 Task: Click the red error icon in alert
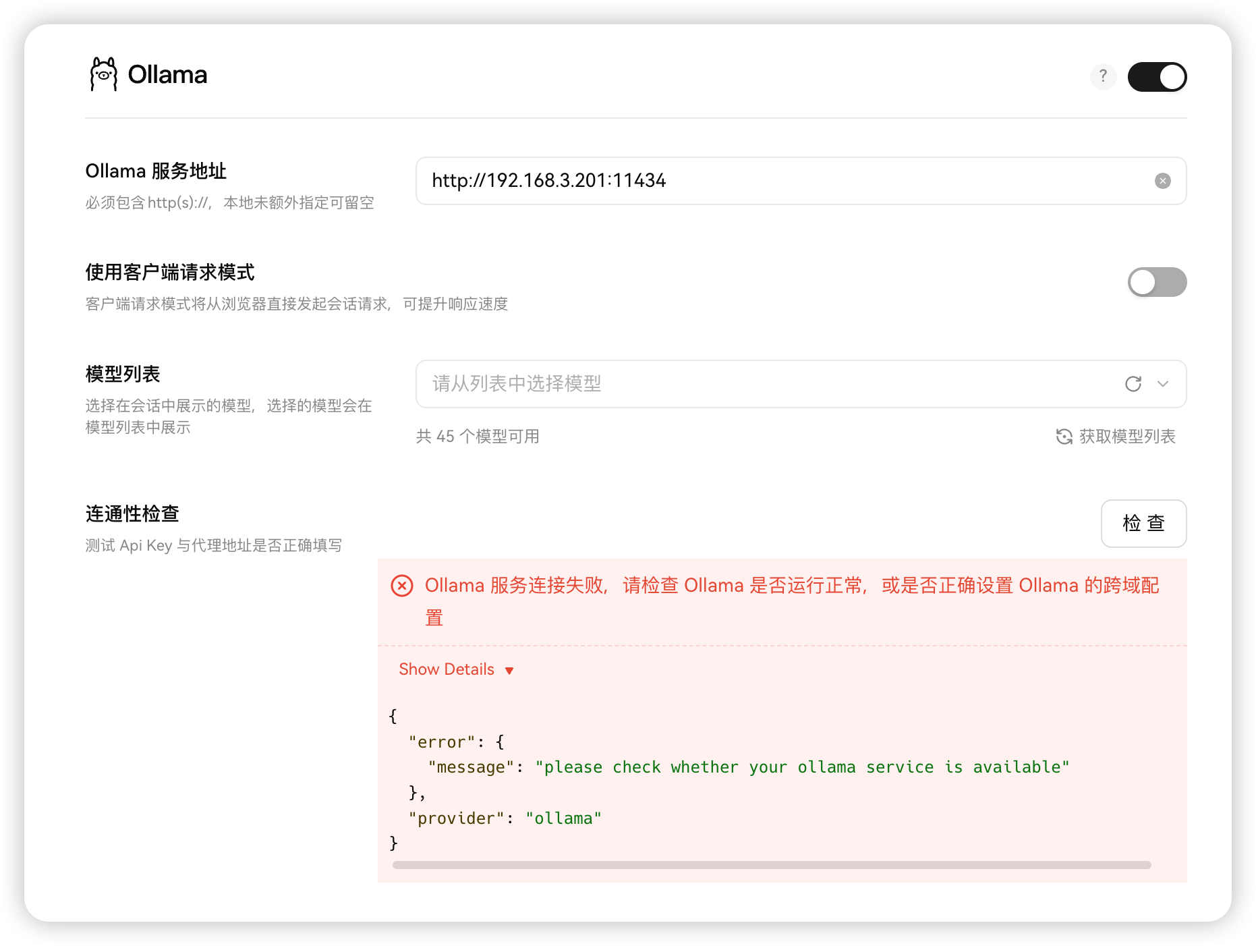[402, 586]
